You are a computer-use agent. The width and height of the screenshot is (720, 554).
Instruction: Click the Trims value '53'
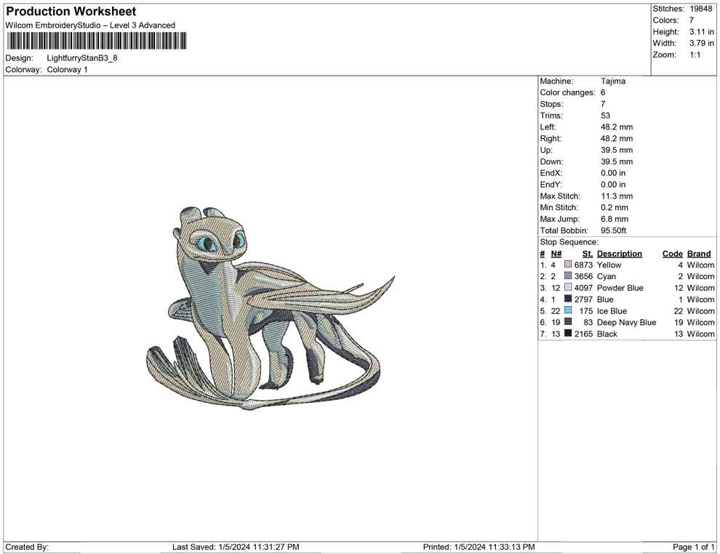[x=606, y=116]
